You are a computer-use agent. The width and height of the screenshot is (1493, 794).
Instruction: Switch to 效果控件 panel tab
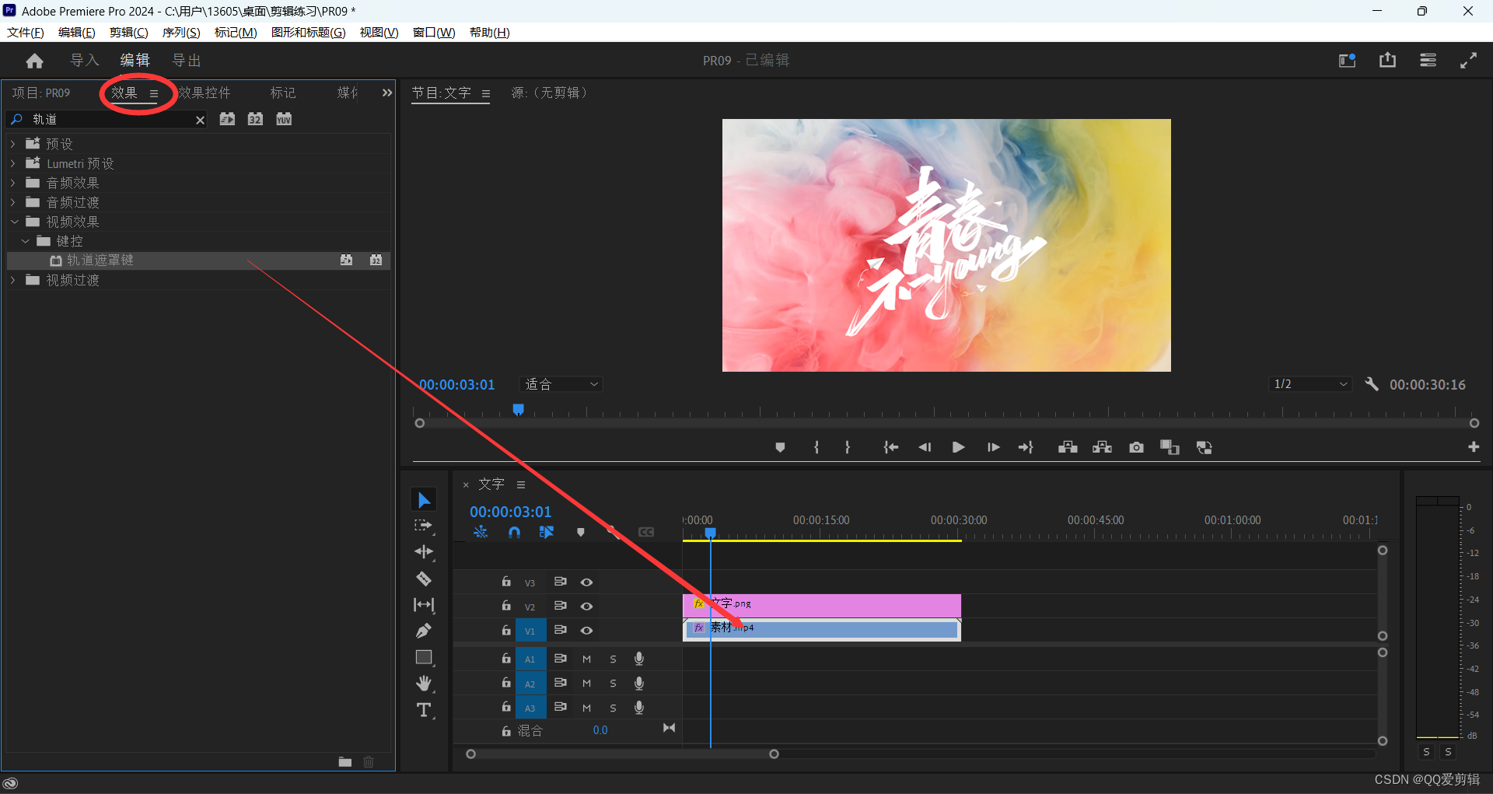(x=205, y=93)
